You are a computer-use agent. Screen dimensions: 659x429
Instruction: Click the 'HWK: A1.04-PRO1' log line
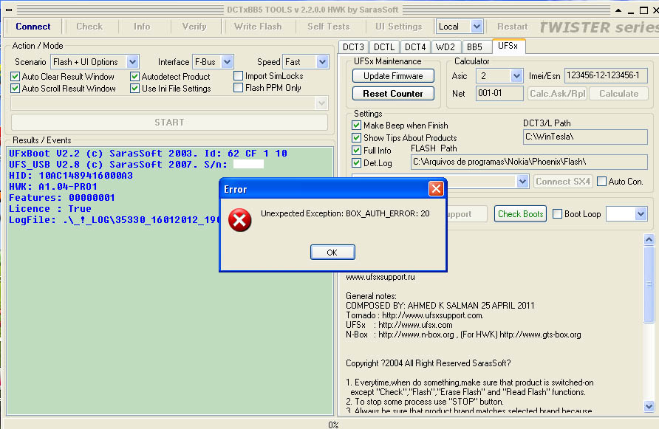pos(53,187)
